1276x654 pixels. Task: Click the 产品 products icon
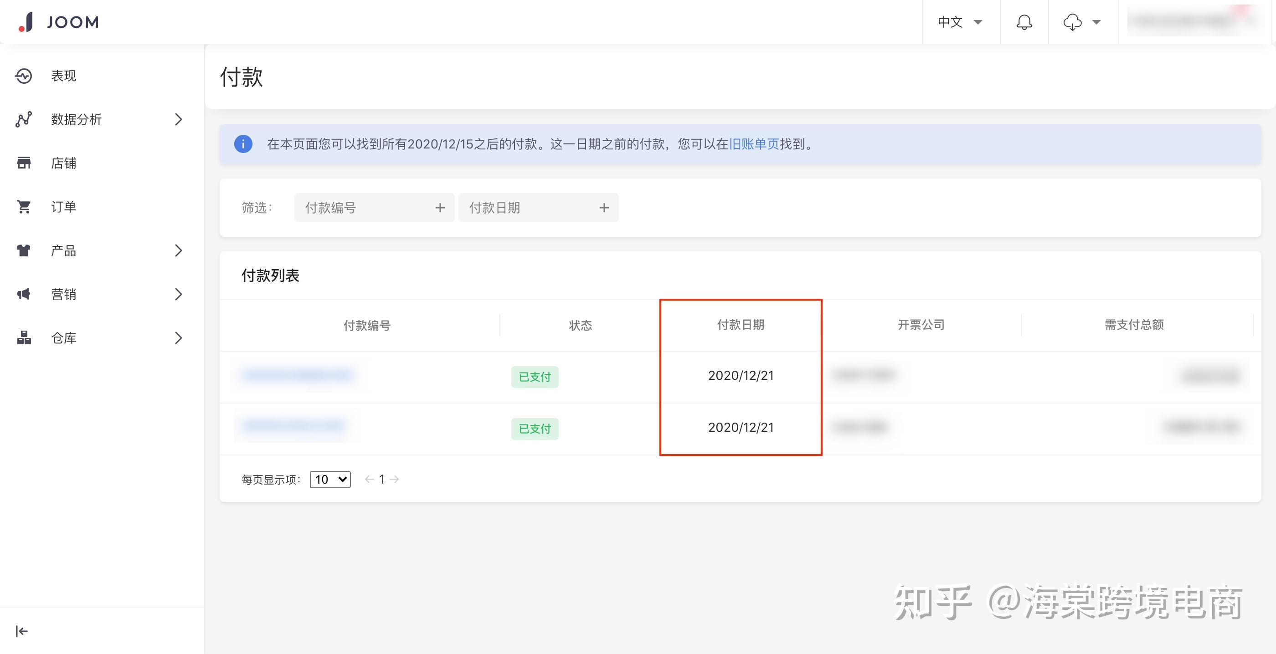click(x=24, y=250)
